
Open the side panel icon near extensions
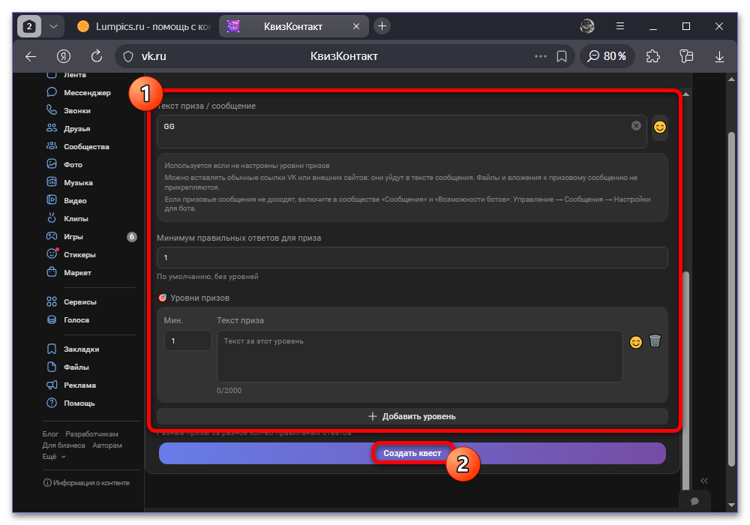click(x=686, y=56)
